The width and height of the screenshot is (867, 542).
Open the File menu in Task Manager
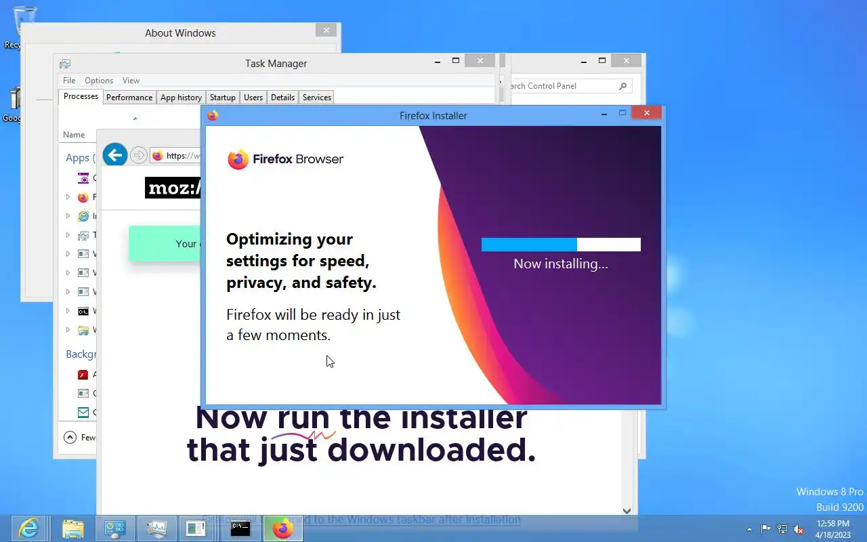(69, 80)
